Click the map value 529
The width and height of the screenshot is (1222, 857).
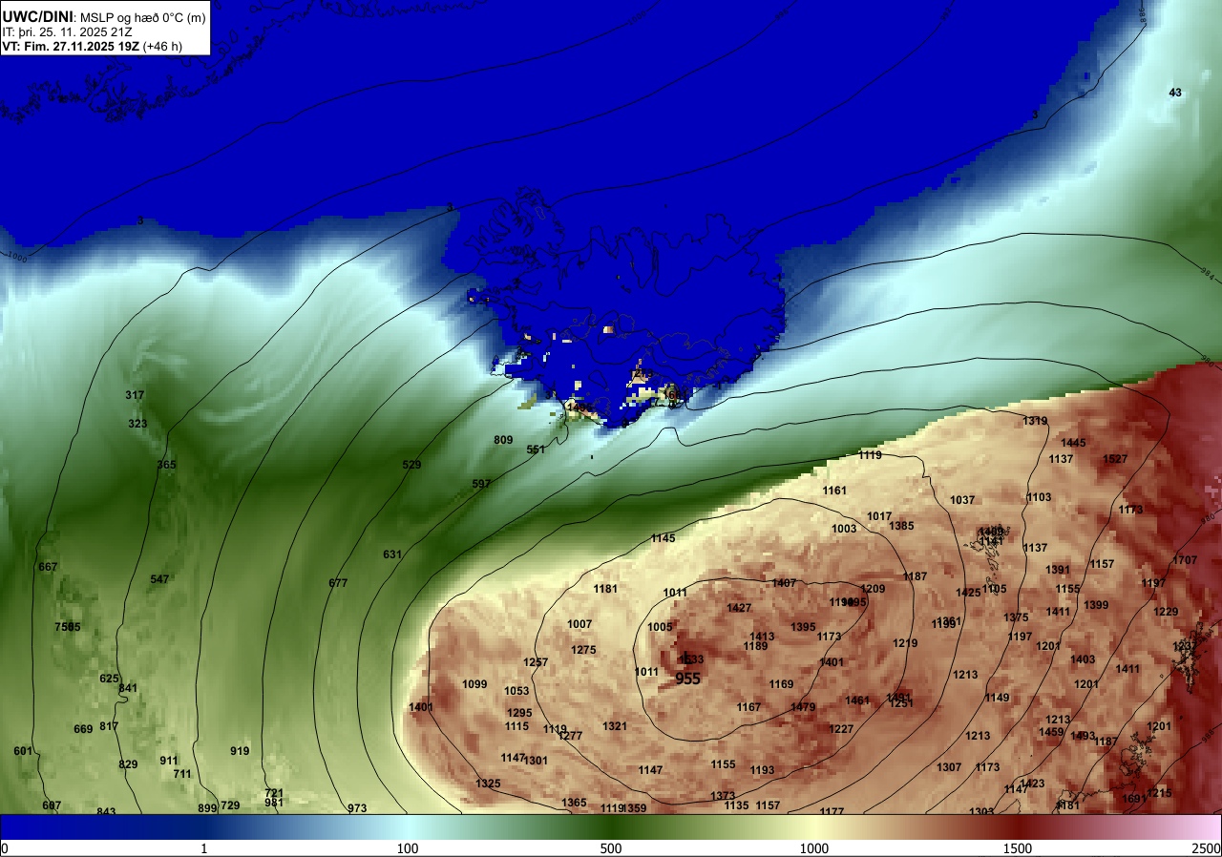(x=411, y=465)
